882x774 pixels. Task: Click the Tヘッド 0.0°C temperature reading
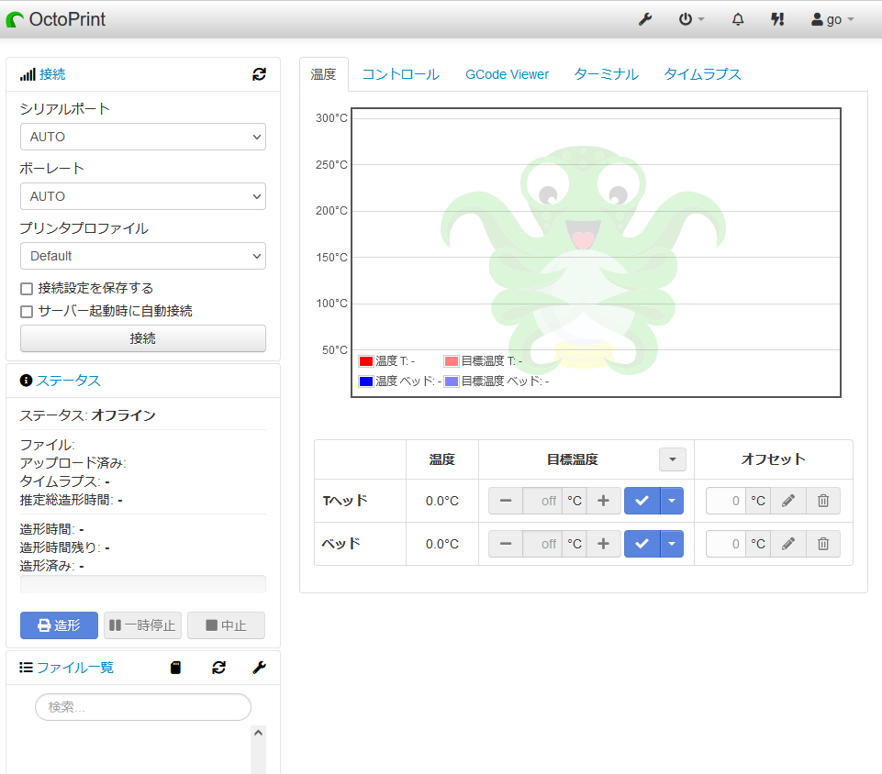point(442,501)
